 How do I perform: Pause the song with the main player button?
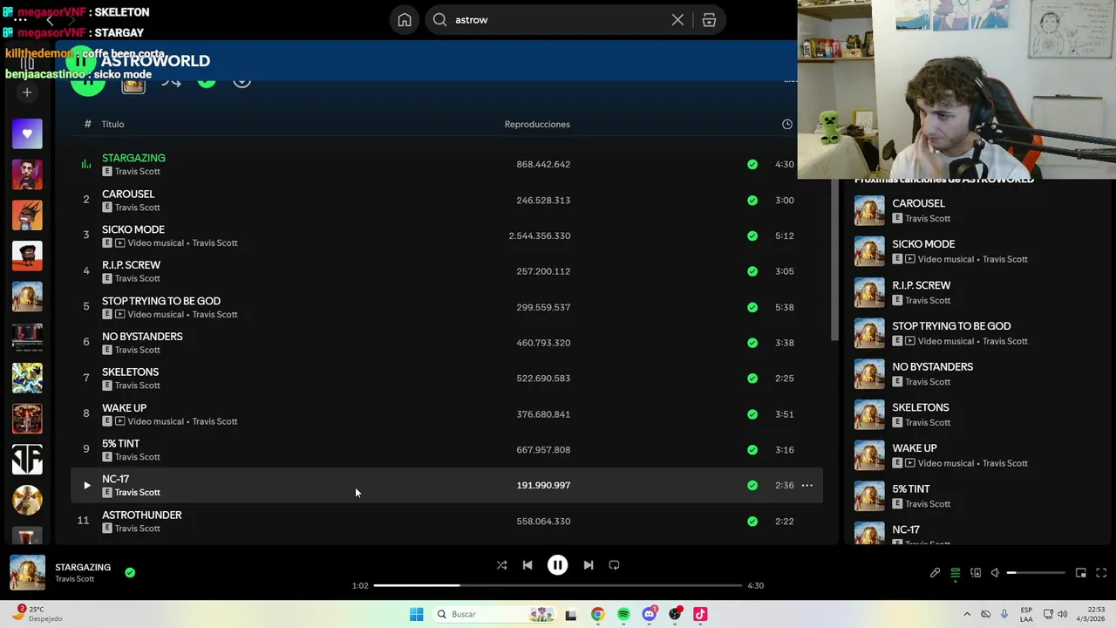click(557, 565)
